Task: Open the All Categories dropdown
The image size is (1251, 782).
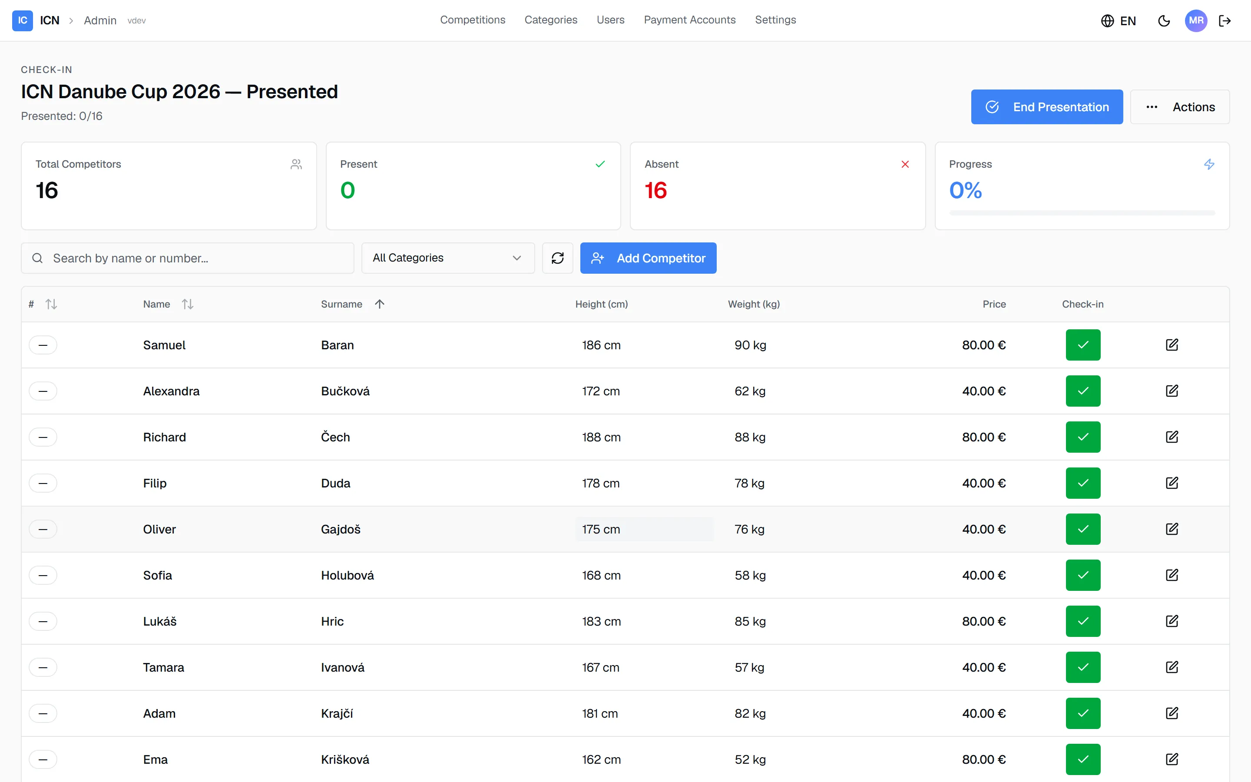Action: coord(448,258)
